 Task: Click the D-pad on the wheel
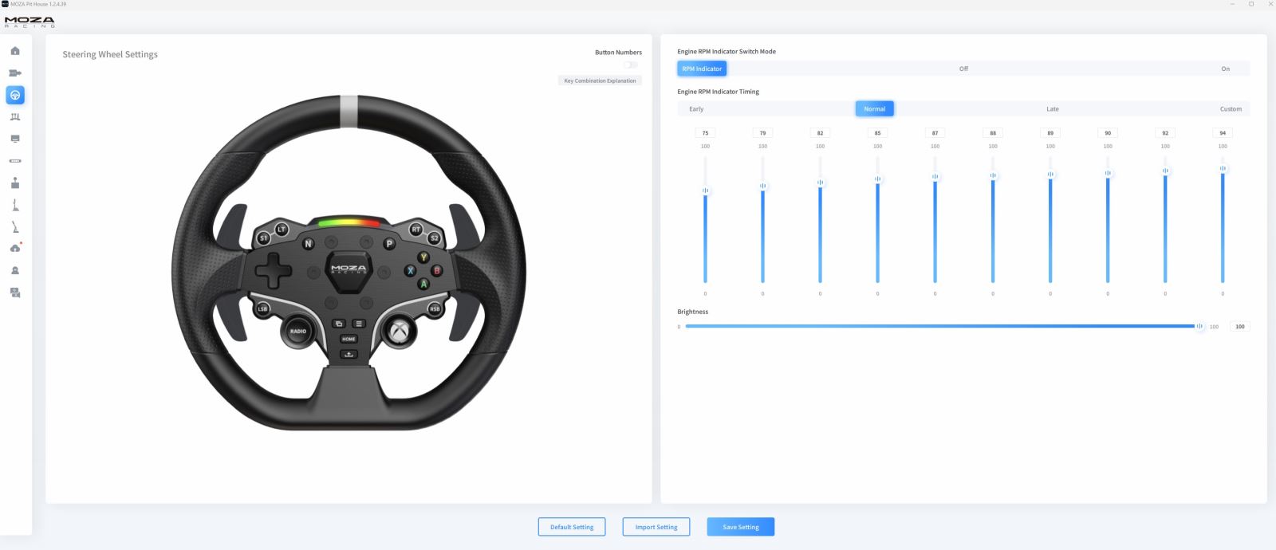(273, 271)
